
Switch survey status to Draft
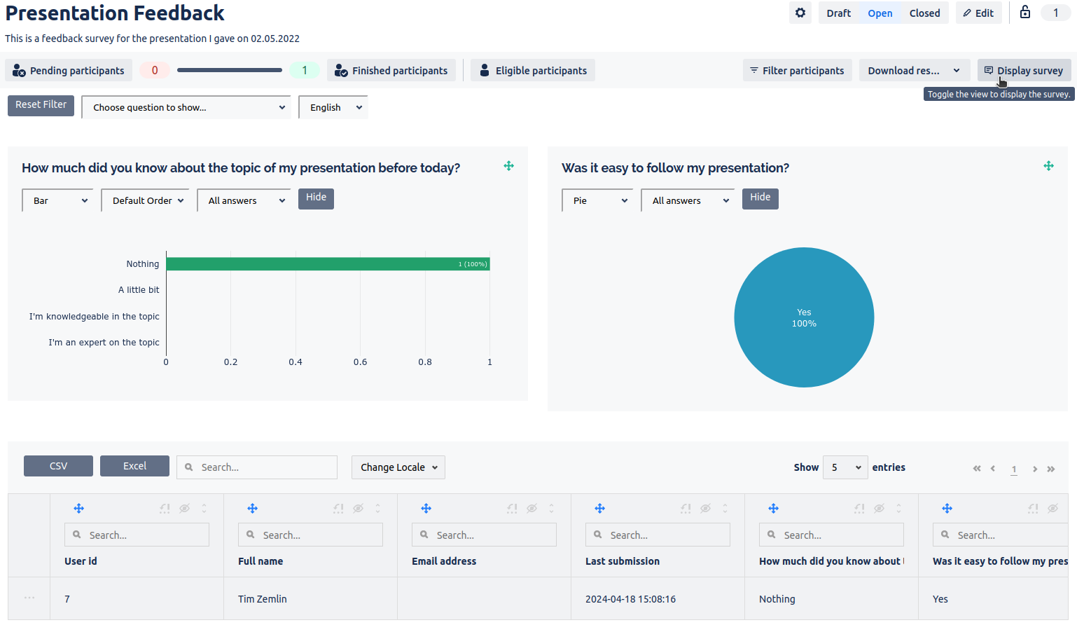pyautogui.click(x=838, y=13)
